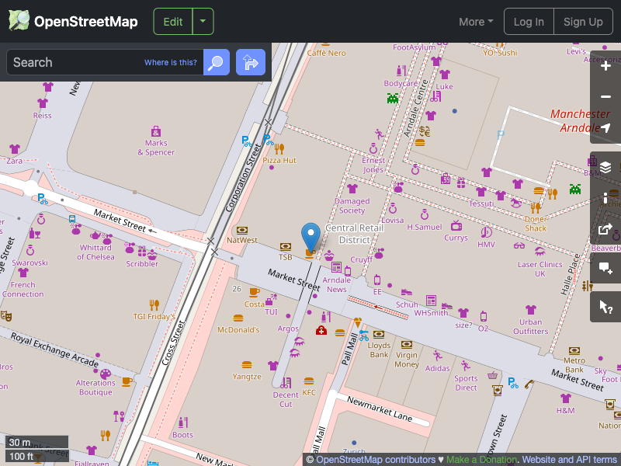Zoom out using the minus icon
621x466 pixels.
[x=605, y=96]
